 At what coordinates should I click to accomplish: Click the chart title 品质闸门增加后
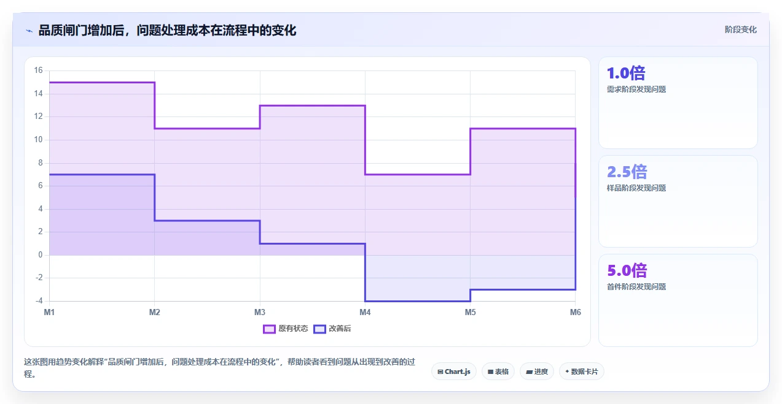point(167,30)
